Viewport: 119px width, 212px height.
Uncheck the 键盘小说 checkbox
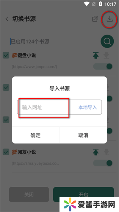[6, 55]
